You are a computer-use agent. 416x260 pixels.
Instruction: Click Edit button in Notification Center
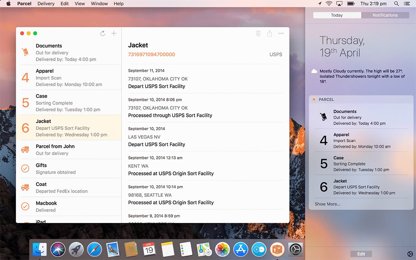361,254
